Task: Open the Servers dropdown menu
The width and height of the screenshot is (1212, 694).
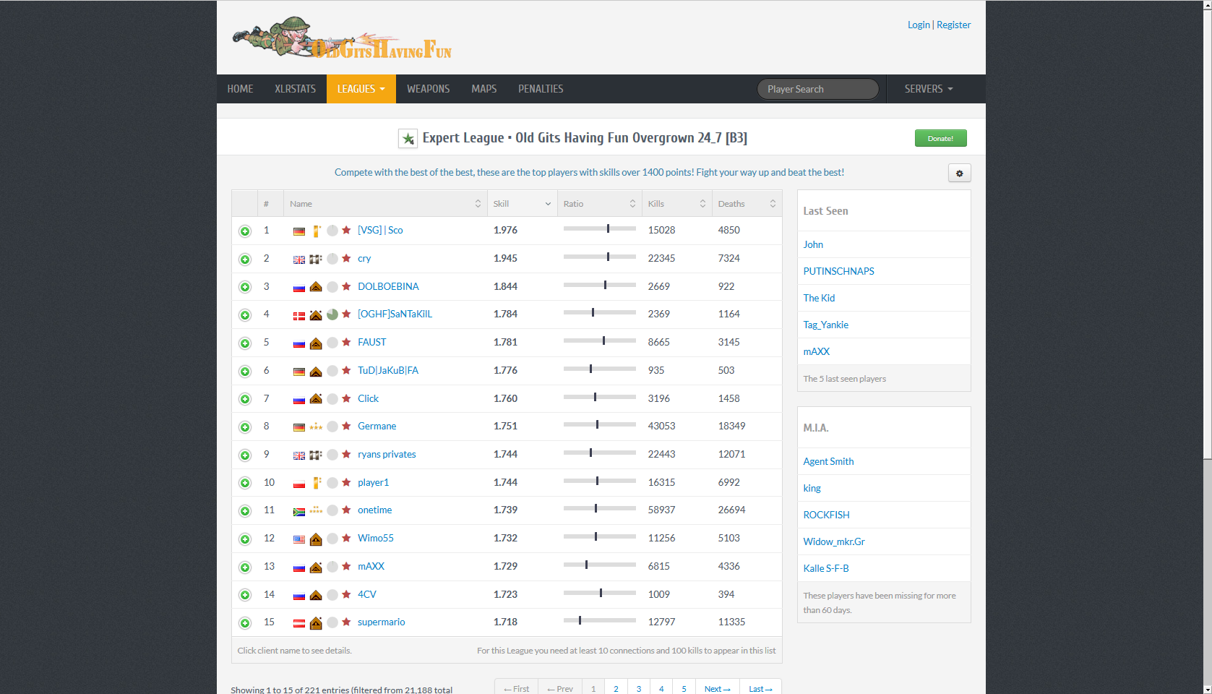Action: 928,89
